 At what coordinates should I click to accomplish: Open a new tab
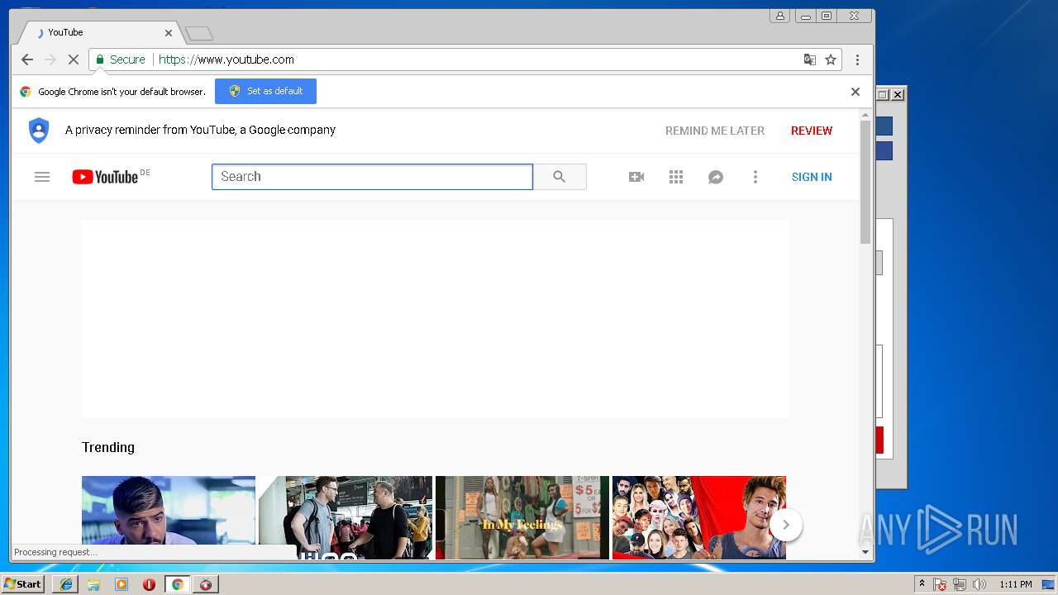tap(199, 34)
